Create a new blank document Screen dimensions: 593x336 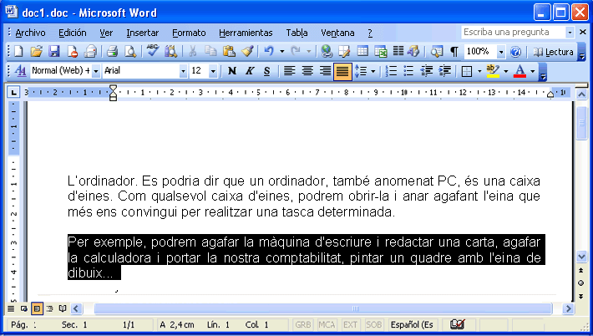click(18, 51)
